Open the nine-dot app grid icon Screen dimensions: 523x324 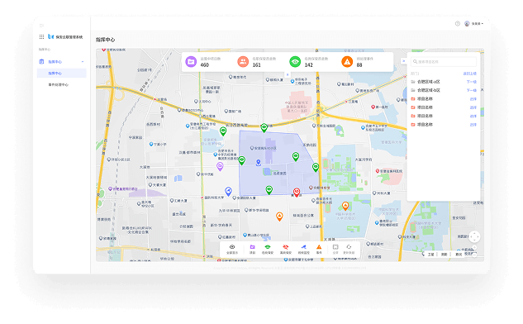[x=41, y=36]
